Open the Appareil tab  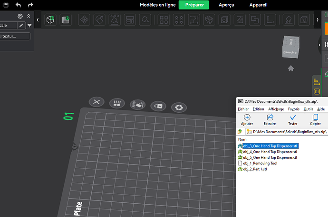261,5
